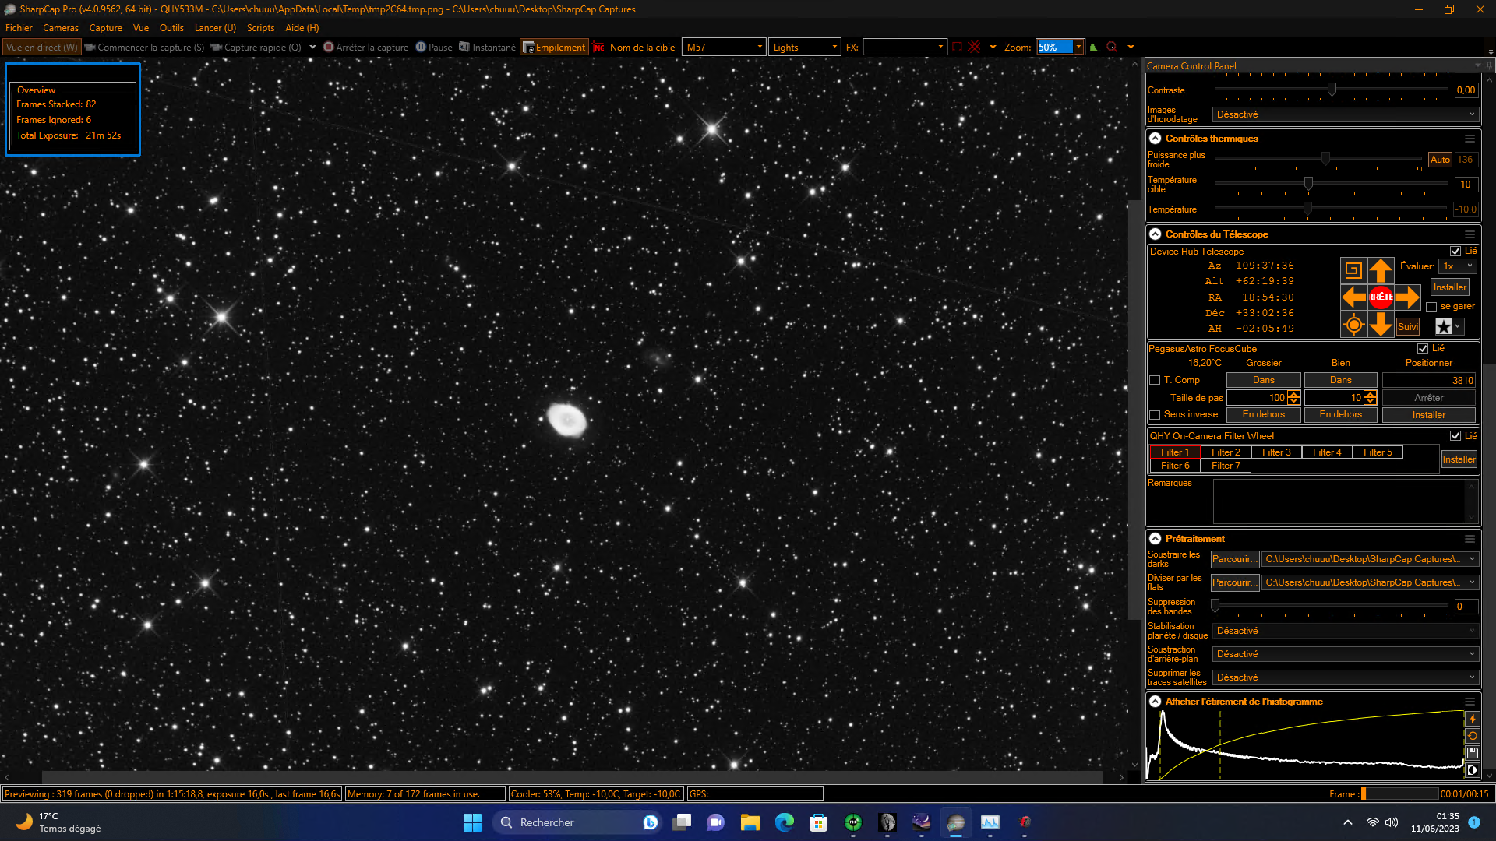Open the Zoom percentage dropdown

click(x=1078, y=48)
